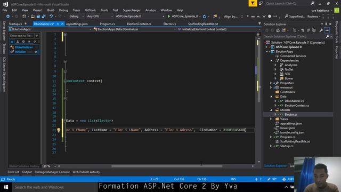The image size is (341, 192).
Task: Click the filter funnel icon beside the filter box
Action: (x=37, y=36)
